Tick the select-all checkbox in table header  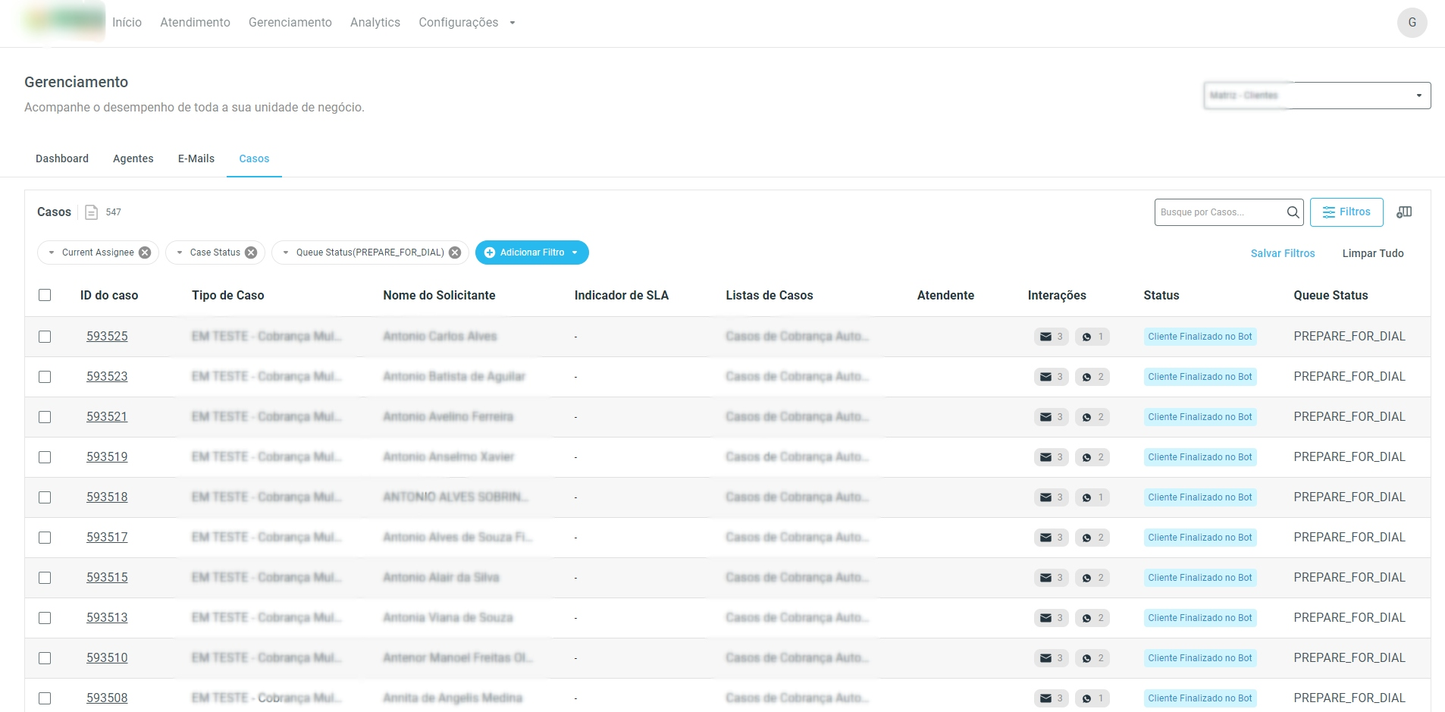[x=45, y=295]
